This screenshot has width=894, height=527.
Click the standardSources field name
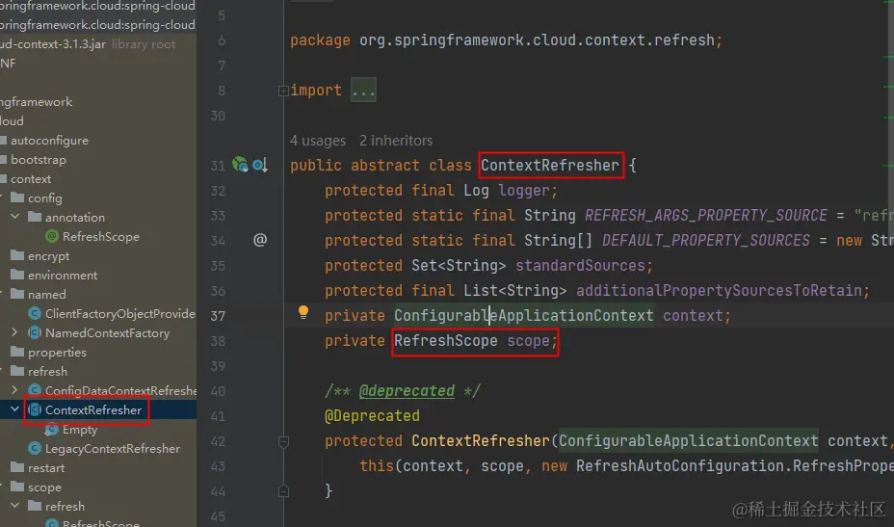click(x=580, y=266)
